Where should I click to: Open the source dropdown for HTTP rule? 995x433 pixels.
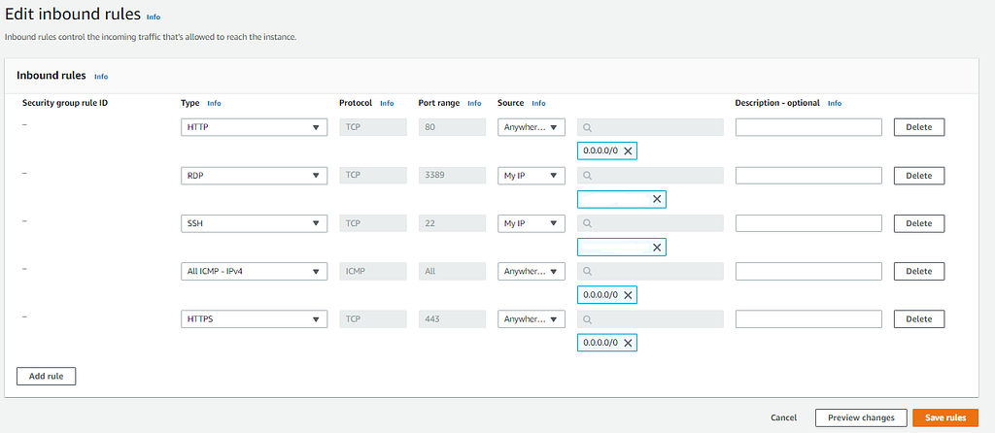[x=532, y=127]
